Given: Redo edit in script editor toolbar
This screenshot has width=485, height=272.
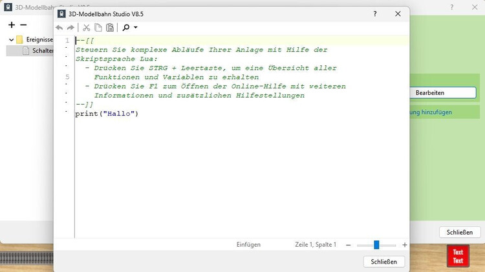Looking at the screenshot, I should click(71, 28).
